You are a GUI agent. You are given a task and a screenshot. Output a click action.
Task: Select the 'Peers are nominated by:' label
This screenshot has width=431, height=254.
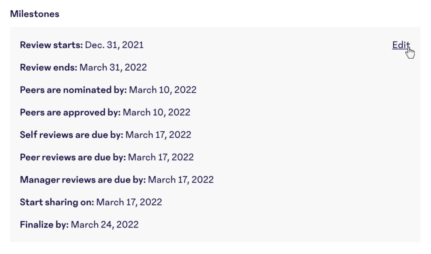73,90
